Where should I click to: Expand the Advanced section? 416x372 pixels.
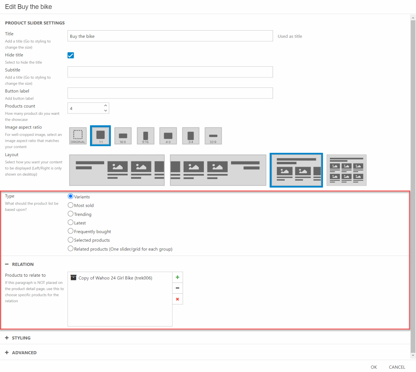click(x=24, y=352)
